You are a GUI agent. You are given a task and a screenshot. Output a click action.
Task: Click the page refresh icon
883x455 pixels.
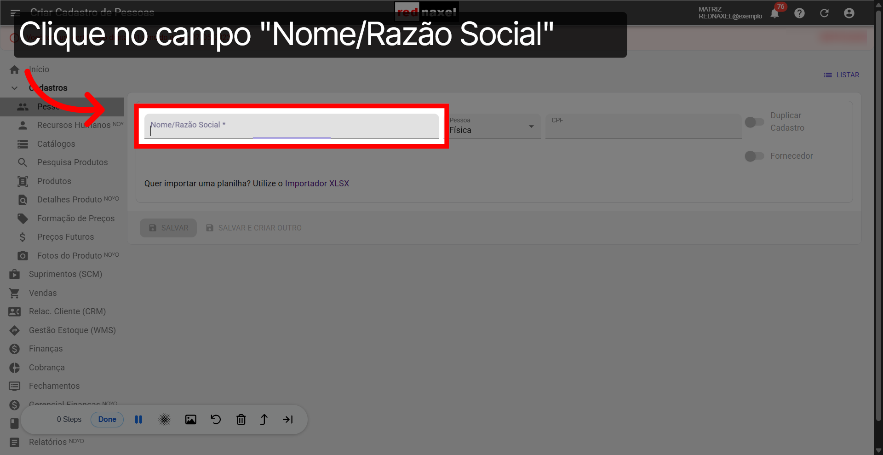click(x=824, y=13)
